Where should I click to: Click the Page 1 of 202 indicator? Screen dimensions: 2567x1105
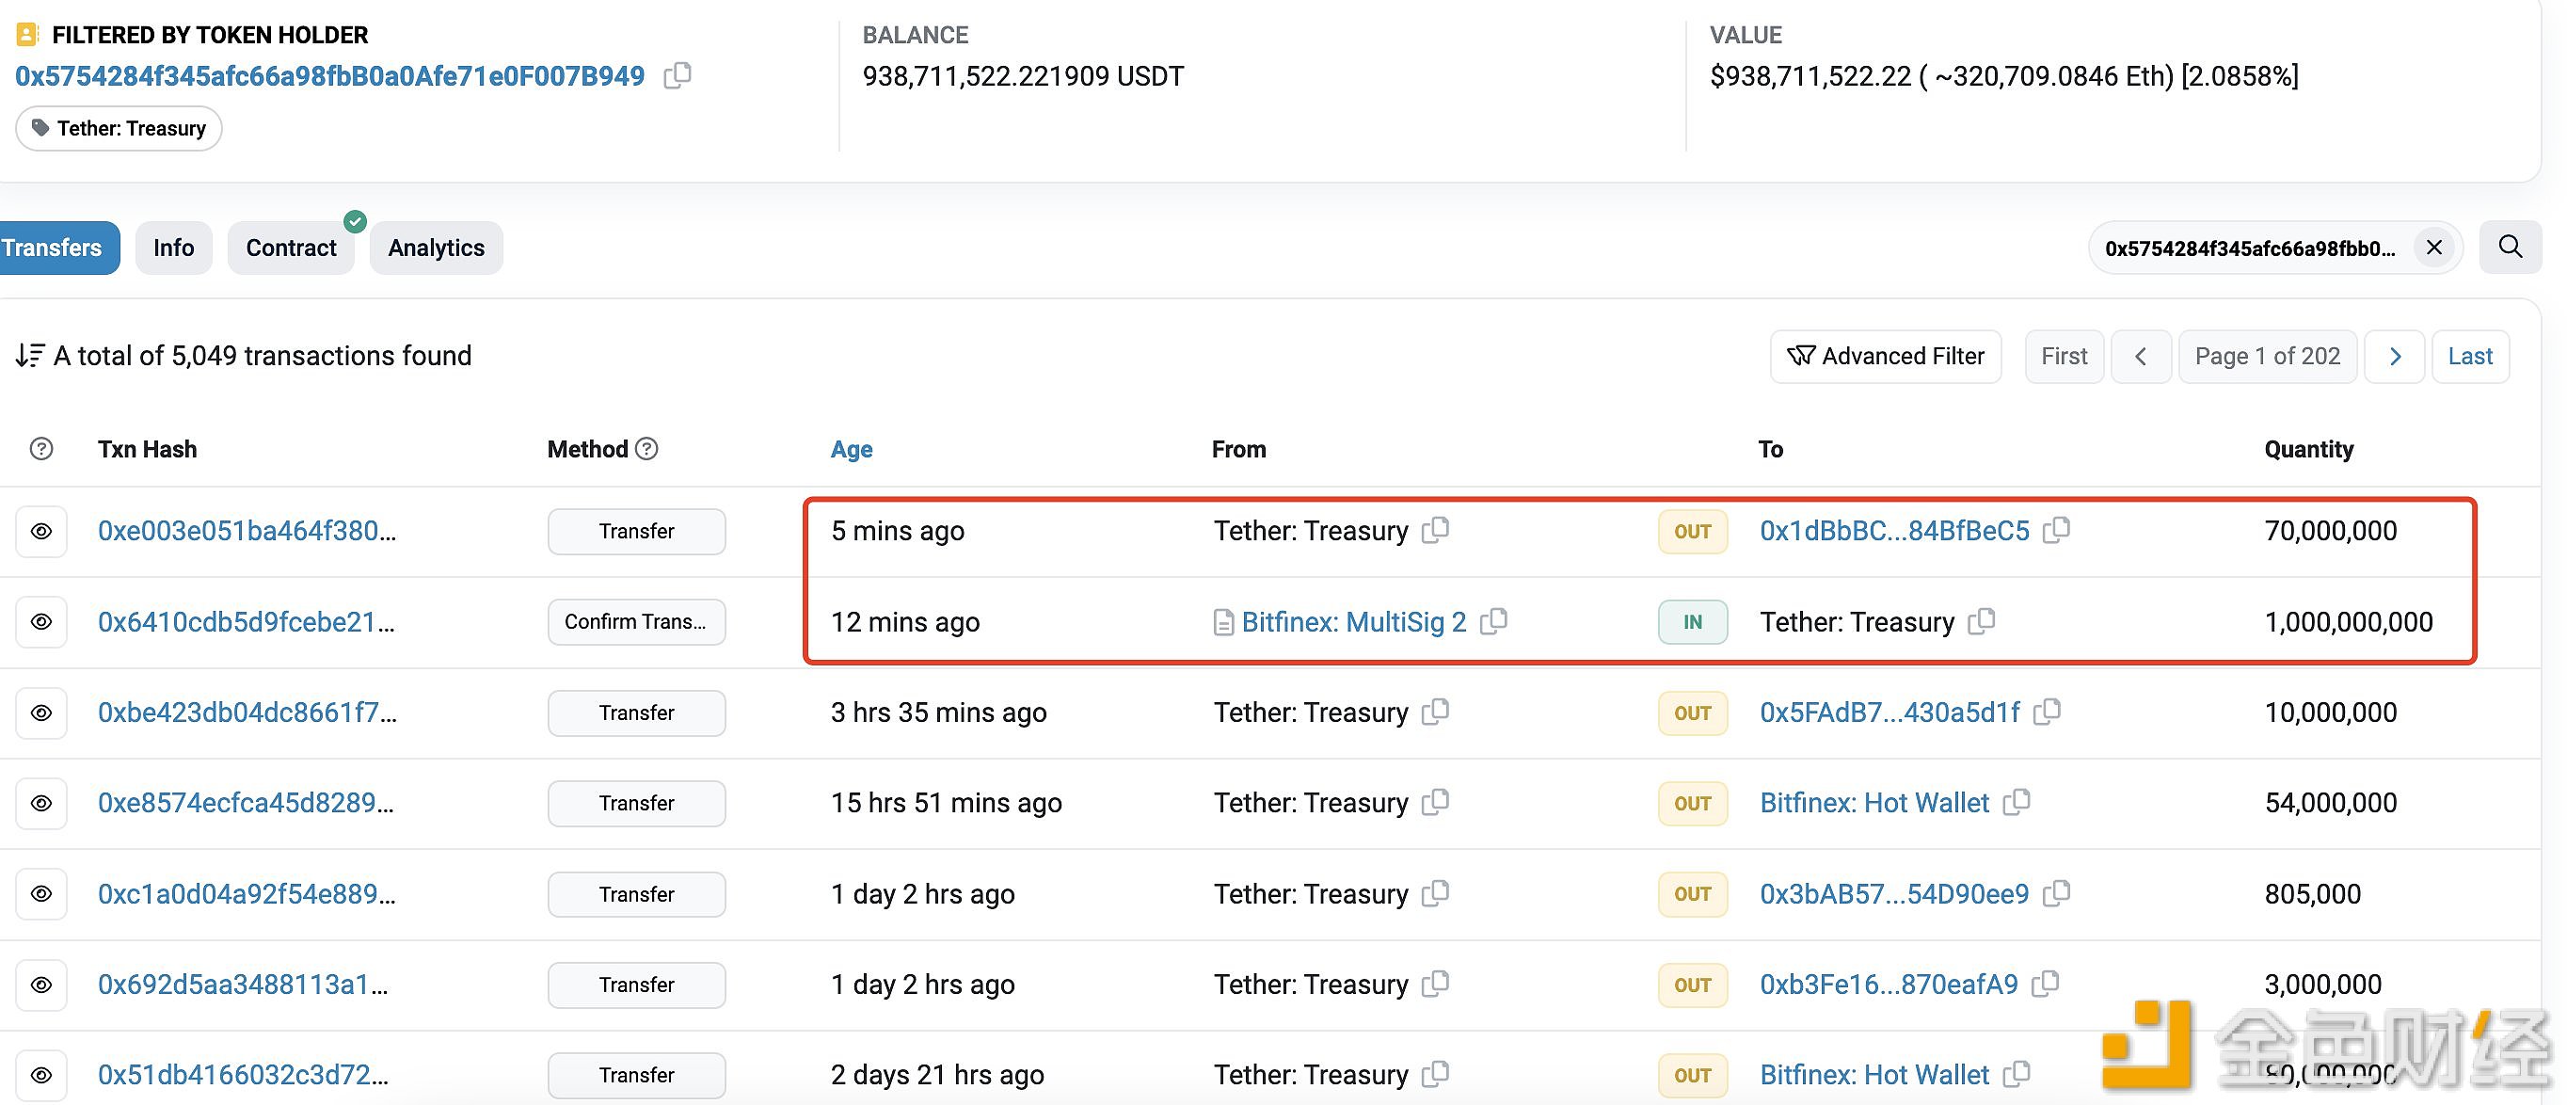click(2268, 357)
